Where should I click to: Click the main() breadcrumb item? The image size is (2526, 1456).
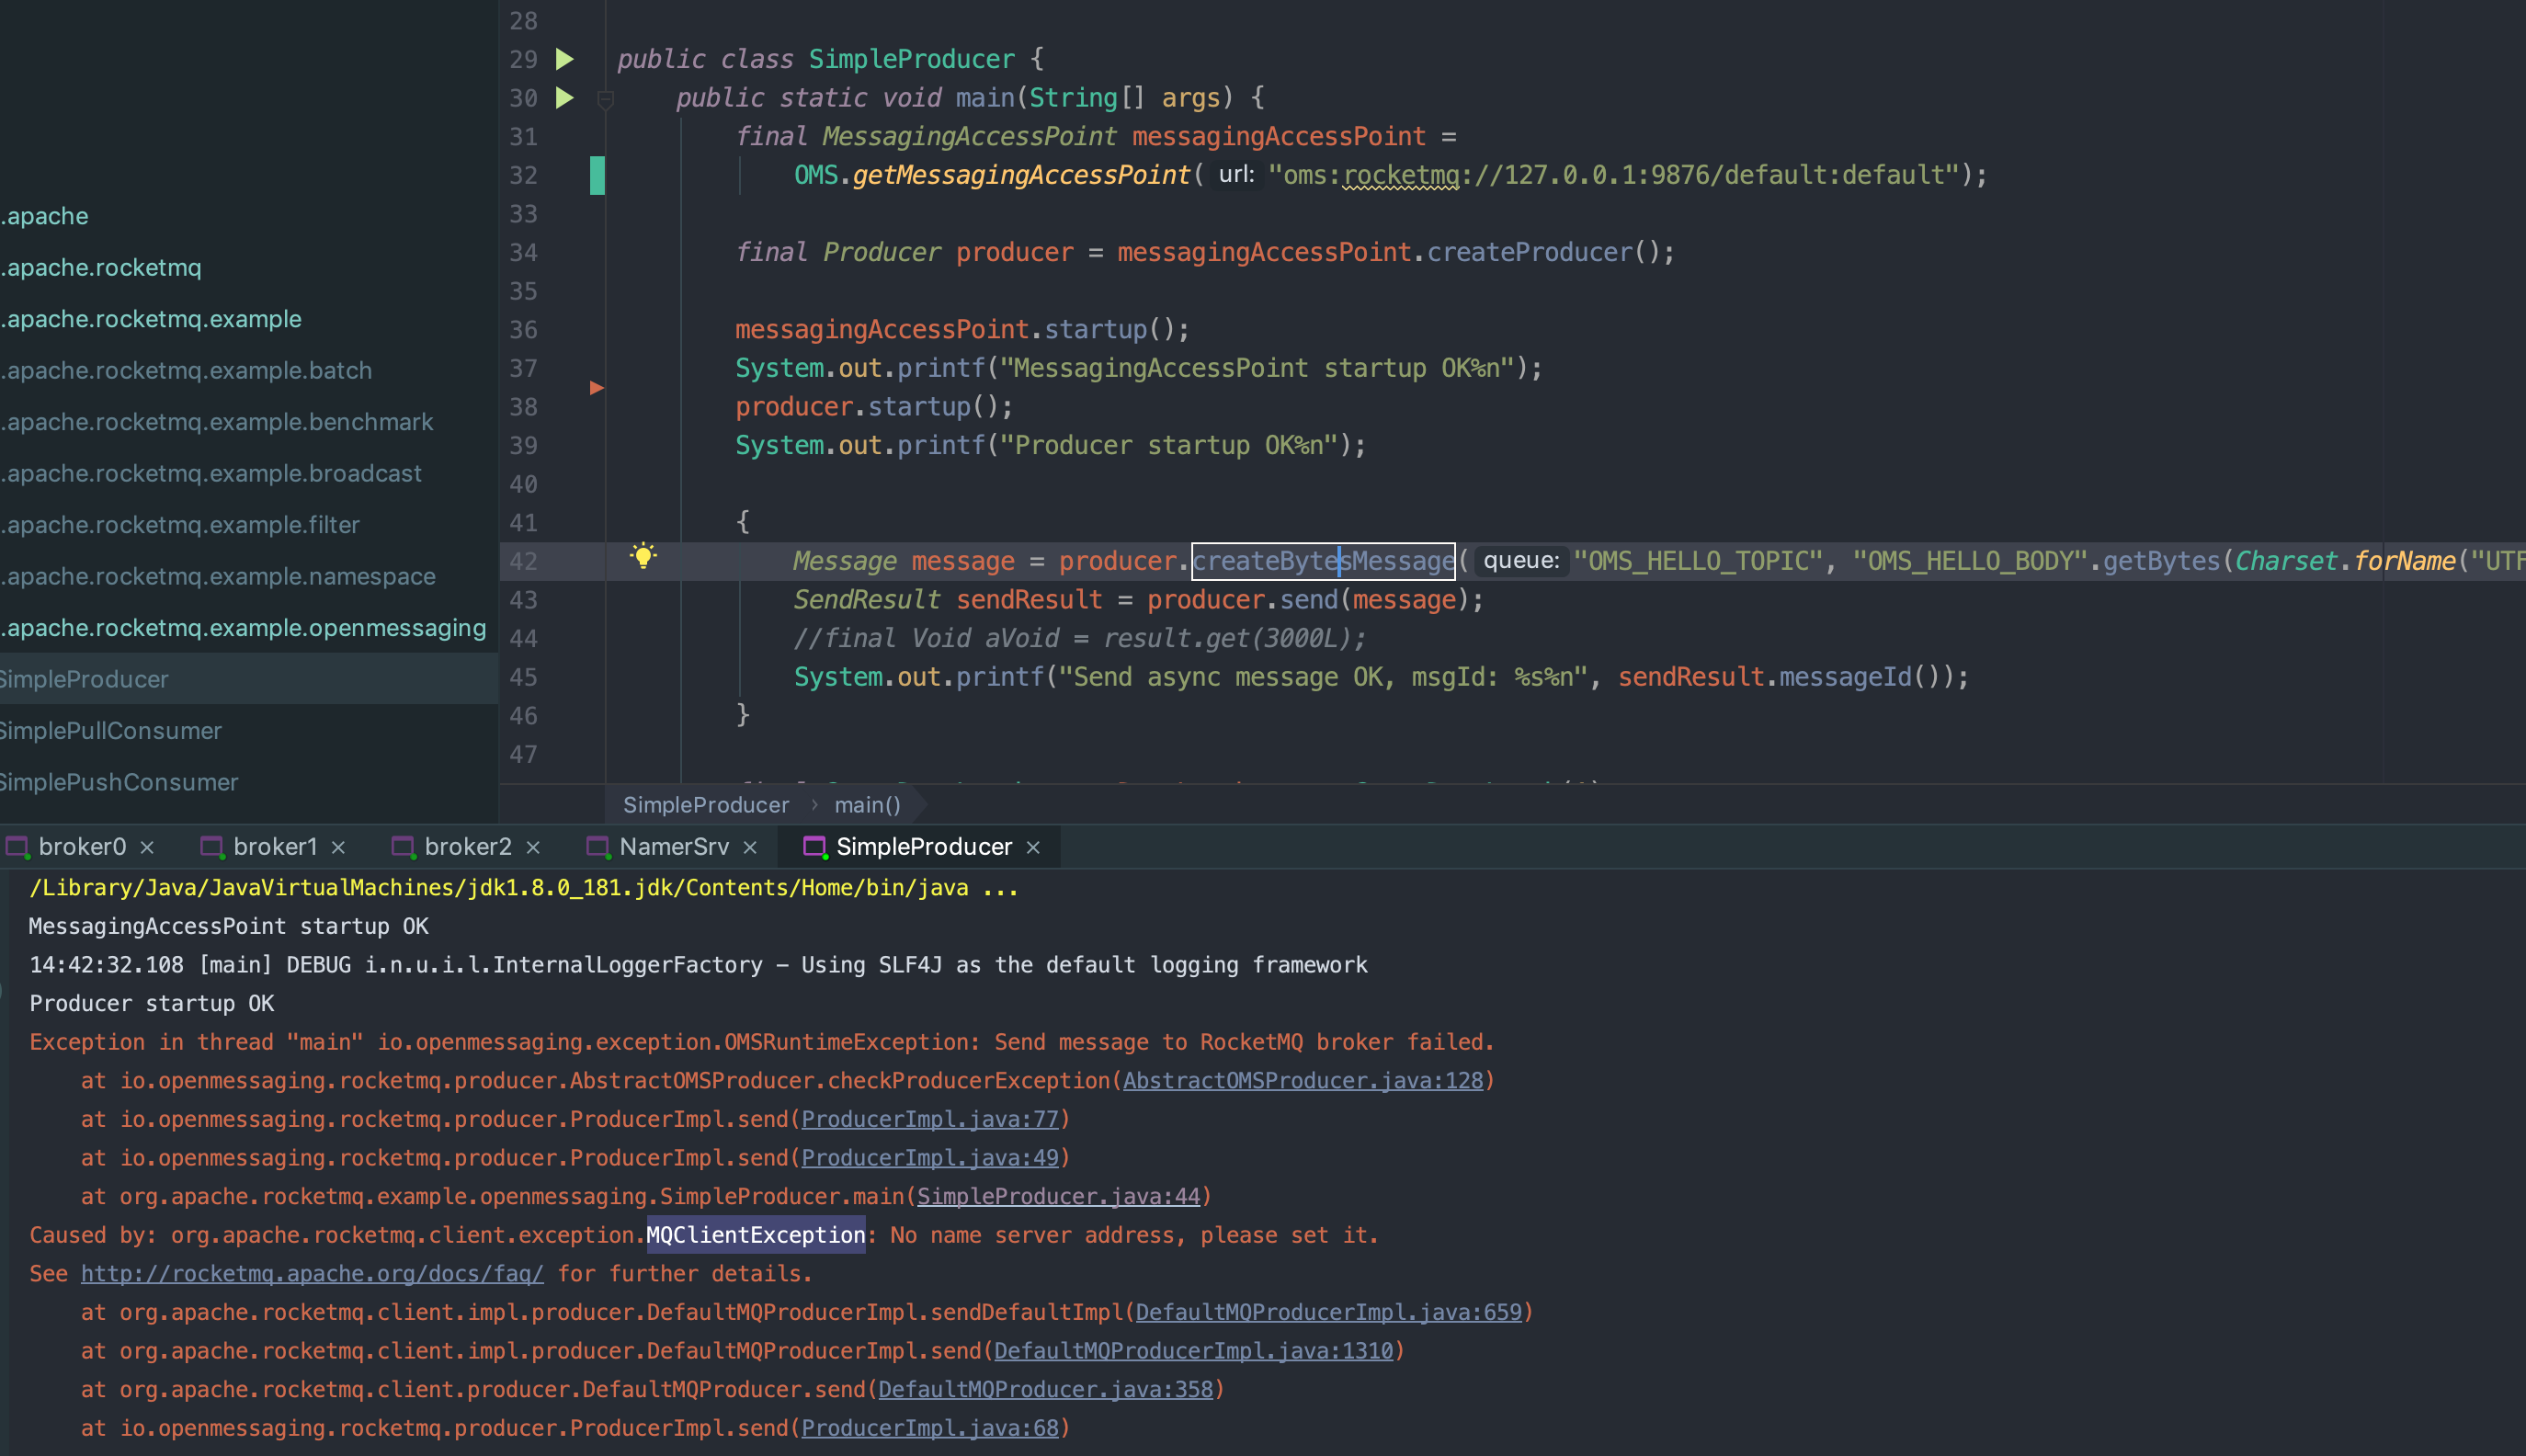[867, 805]
